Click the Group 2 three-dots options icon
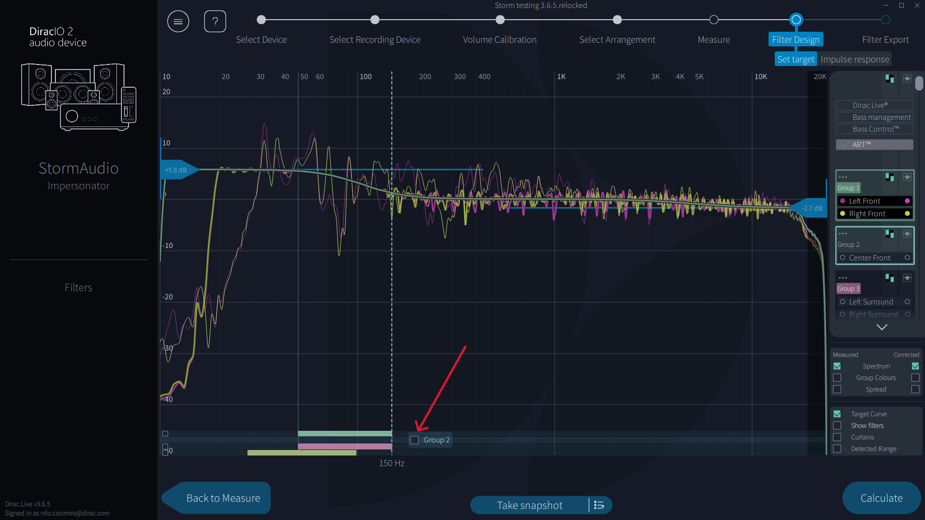The image size is (925, 520). 842,234
